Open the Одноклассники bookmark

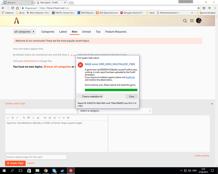pos(107,13)
